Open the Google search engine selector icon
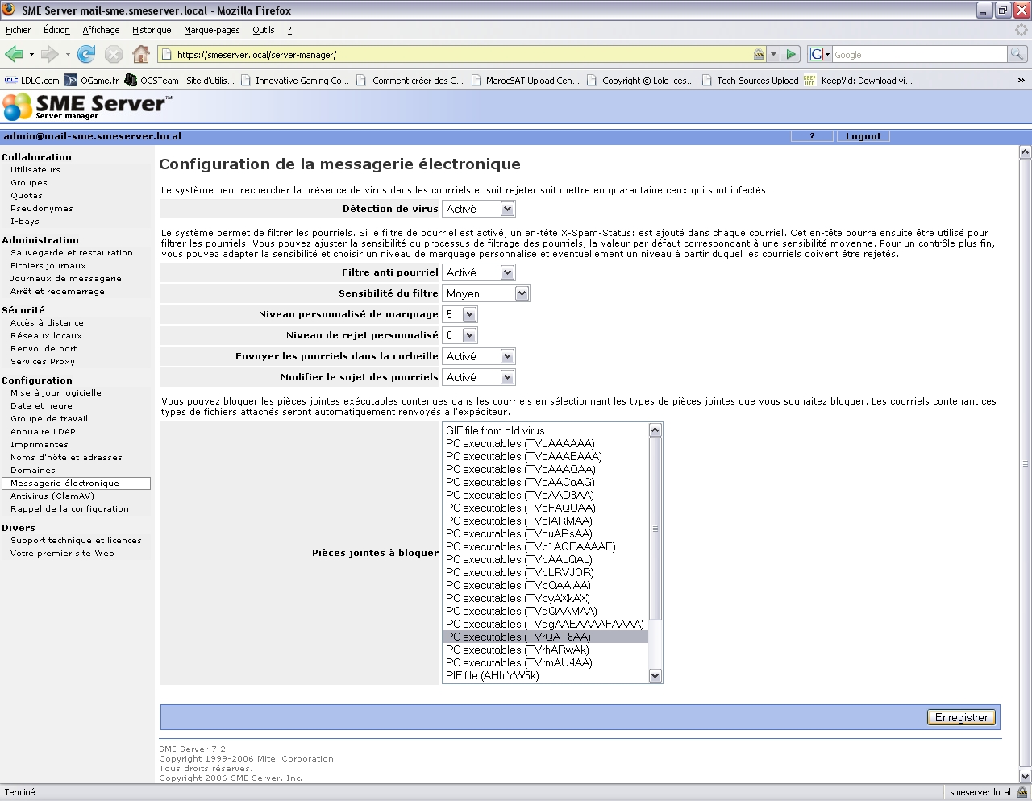 [819, 54]
